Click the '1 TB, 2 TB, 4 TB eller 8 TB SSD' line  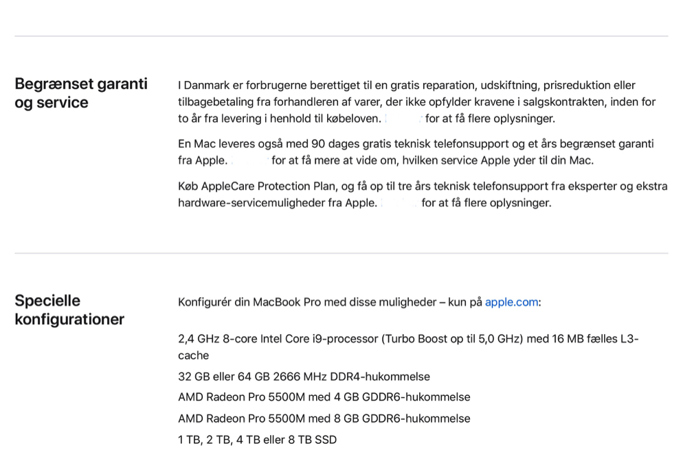coord(257,440)
